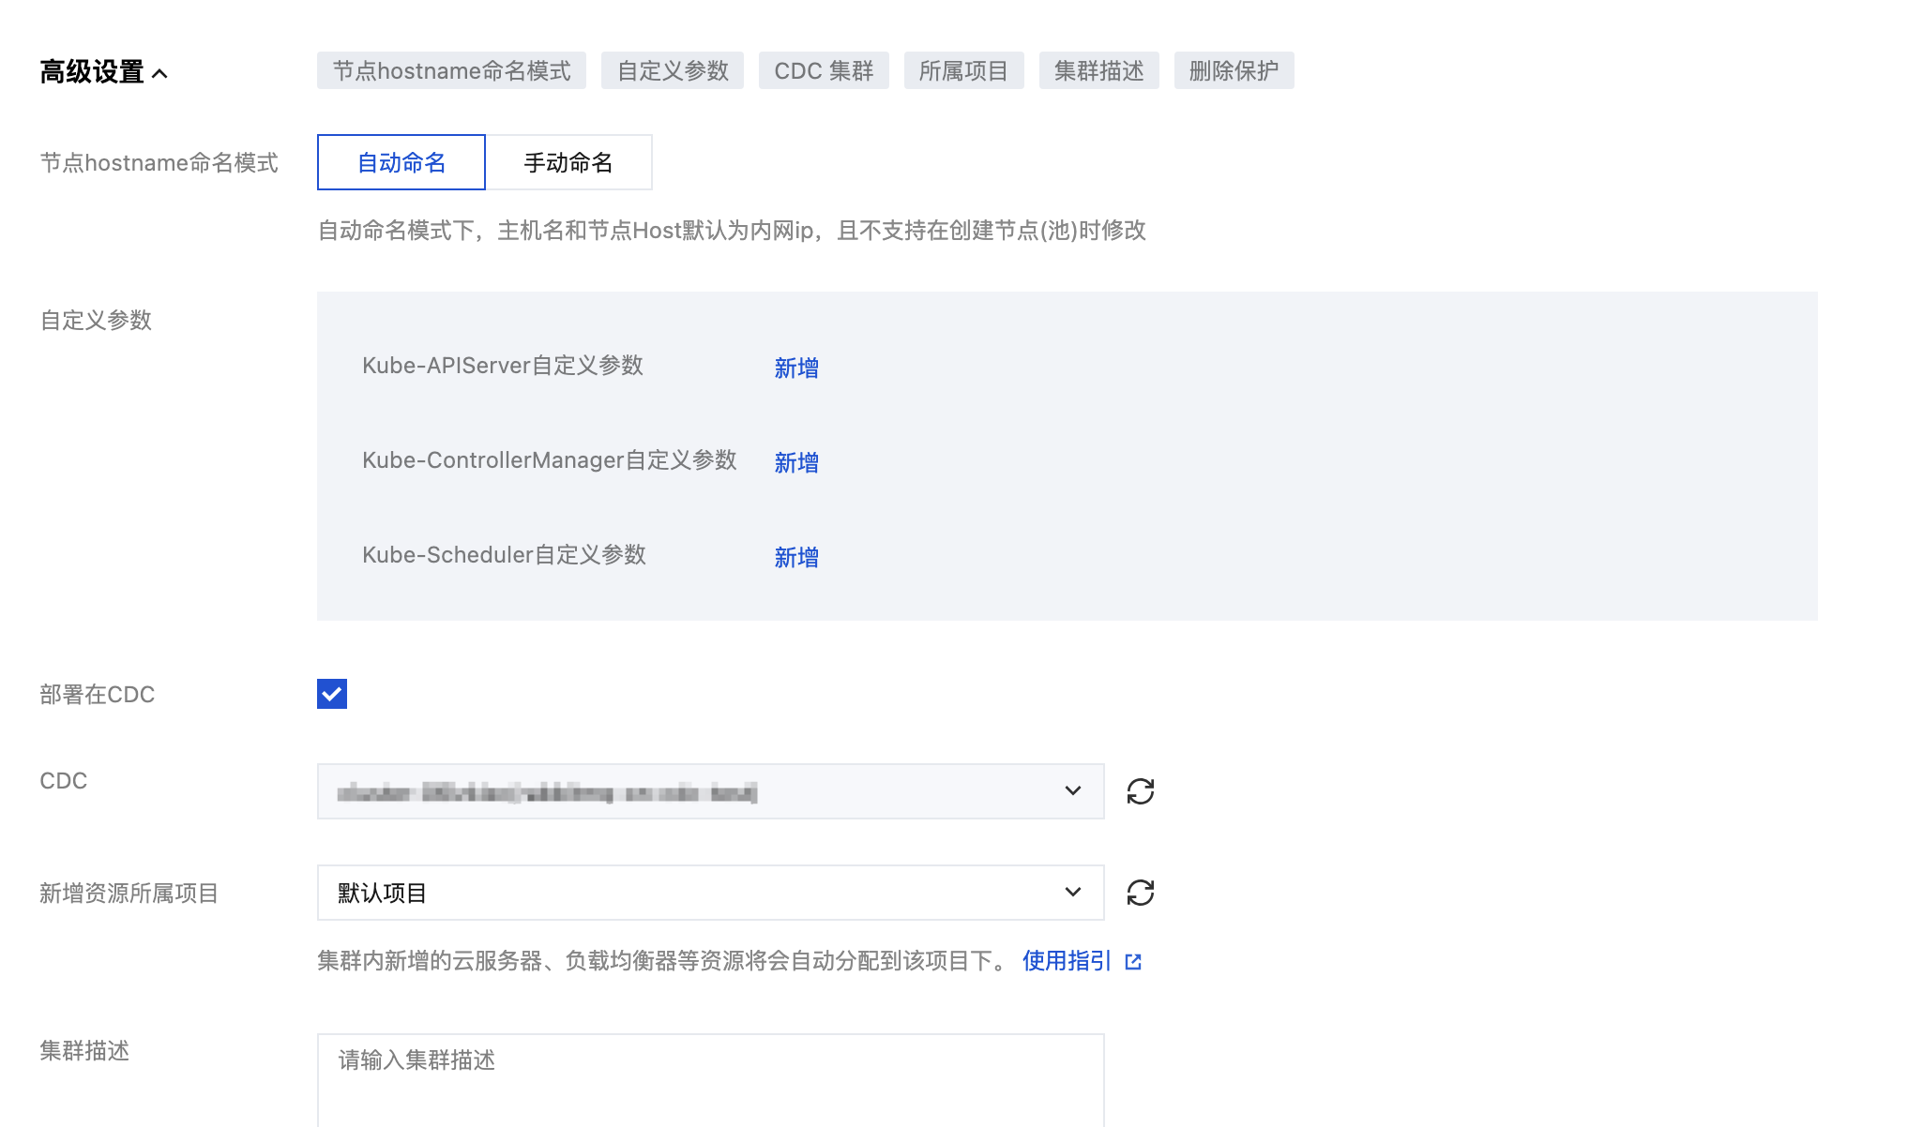Click the refresh icon beside CDC dropdown
Viewport: 1908px width, 1127px height.
pyautogui.click(x=1140, y=791)
